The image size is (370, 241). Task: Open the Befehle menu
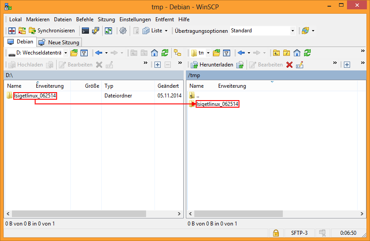[x=85, y=19]
